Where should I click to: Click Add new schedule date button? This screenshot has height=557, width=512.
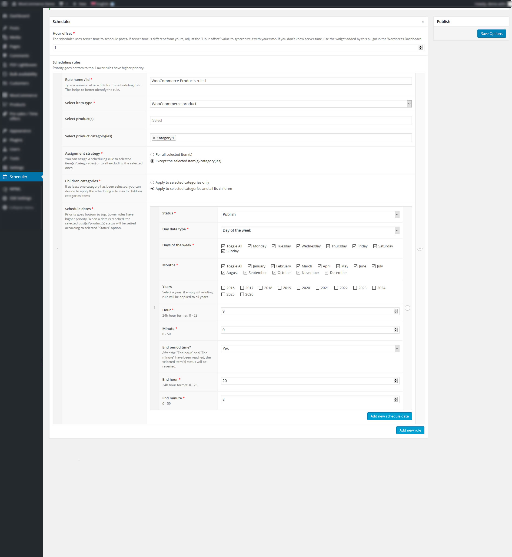click(x=389, y=416)
